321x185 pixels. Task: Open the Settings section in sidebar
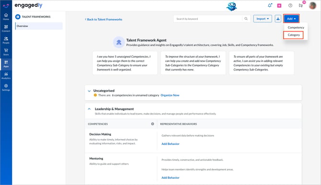[6, 87]
